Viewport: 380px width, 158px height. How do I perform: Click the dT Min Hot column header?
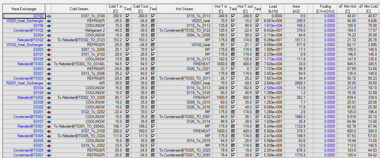coord(348,9)
